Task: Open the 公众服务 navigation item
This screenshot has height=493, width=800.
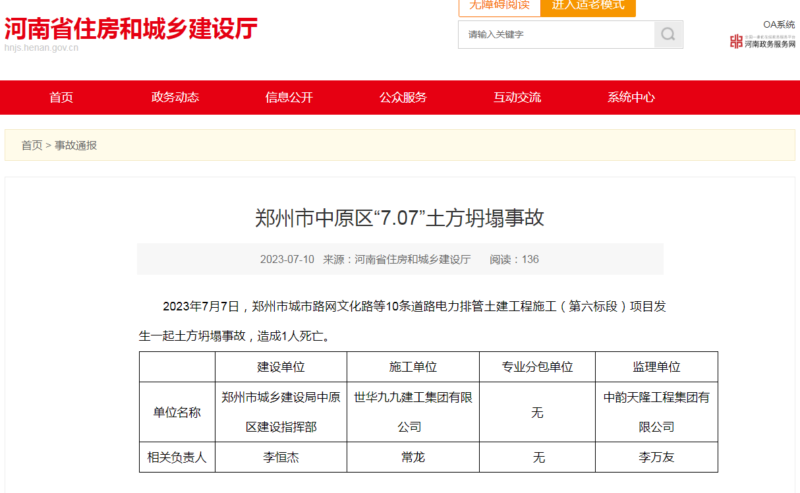Action: pos(403,98)
